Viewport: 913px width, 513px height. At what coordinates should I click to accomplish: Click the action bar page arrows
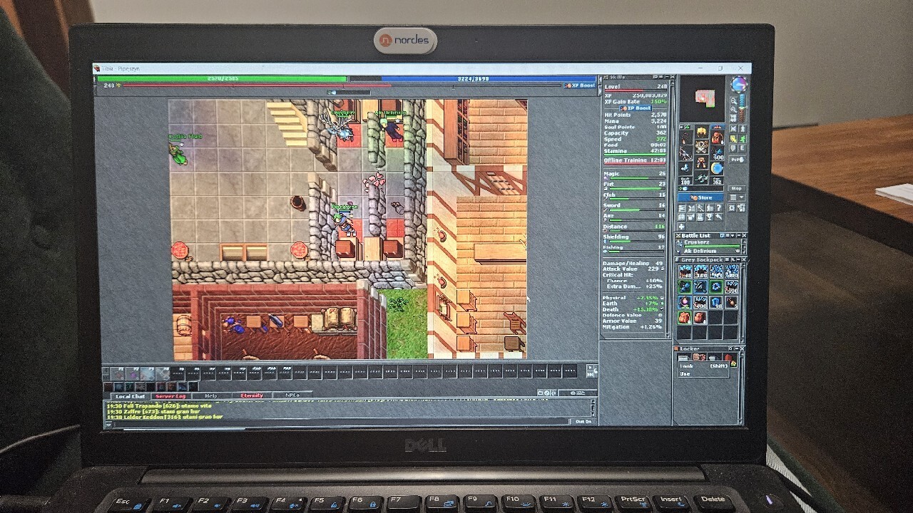[589, 370]
